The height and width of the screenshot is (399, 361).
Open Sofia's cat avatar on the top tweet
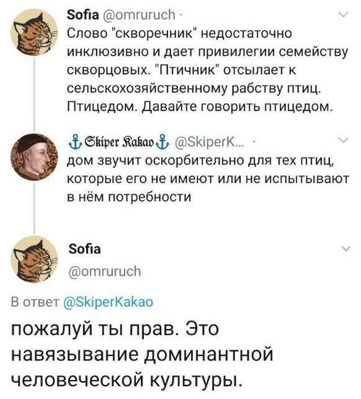click(35, 29)
